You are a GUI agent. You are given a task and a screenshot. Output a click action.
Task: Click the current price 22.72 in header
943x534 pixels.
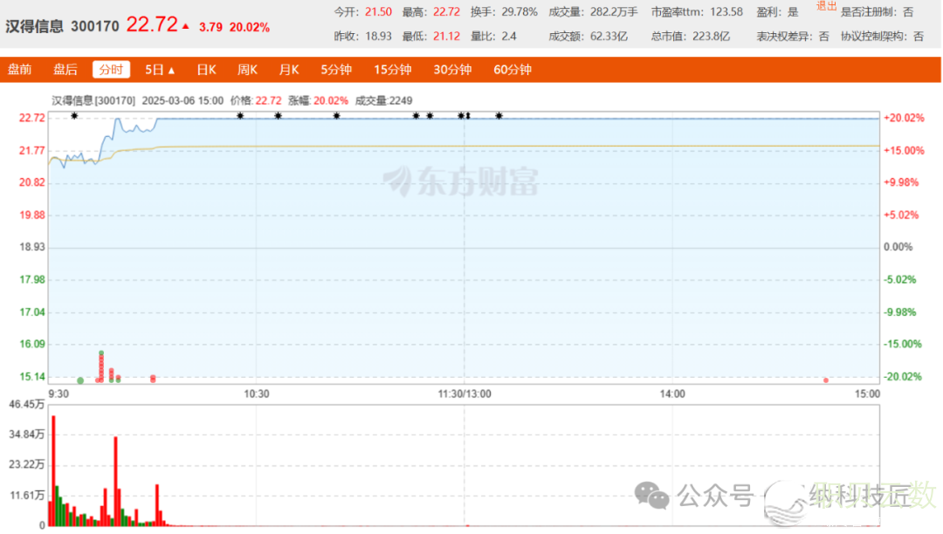tap(152, 24)
